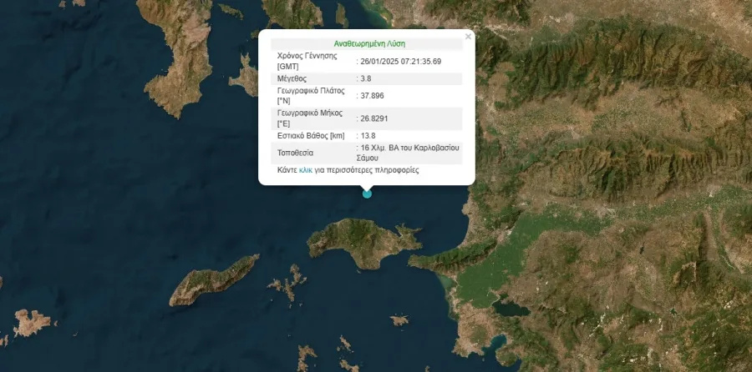Viewport: 752px width, 372px height.
Task: Click the 'Γεωγραφικό Πλάτος' label
Action: click(312, 90)
